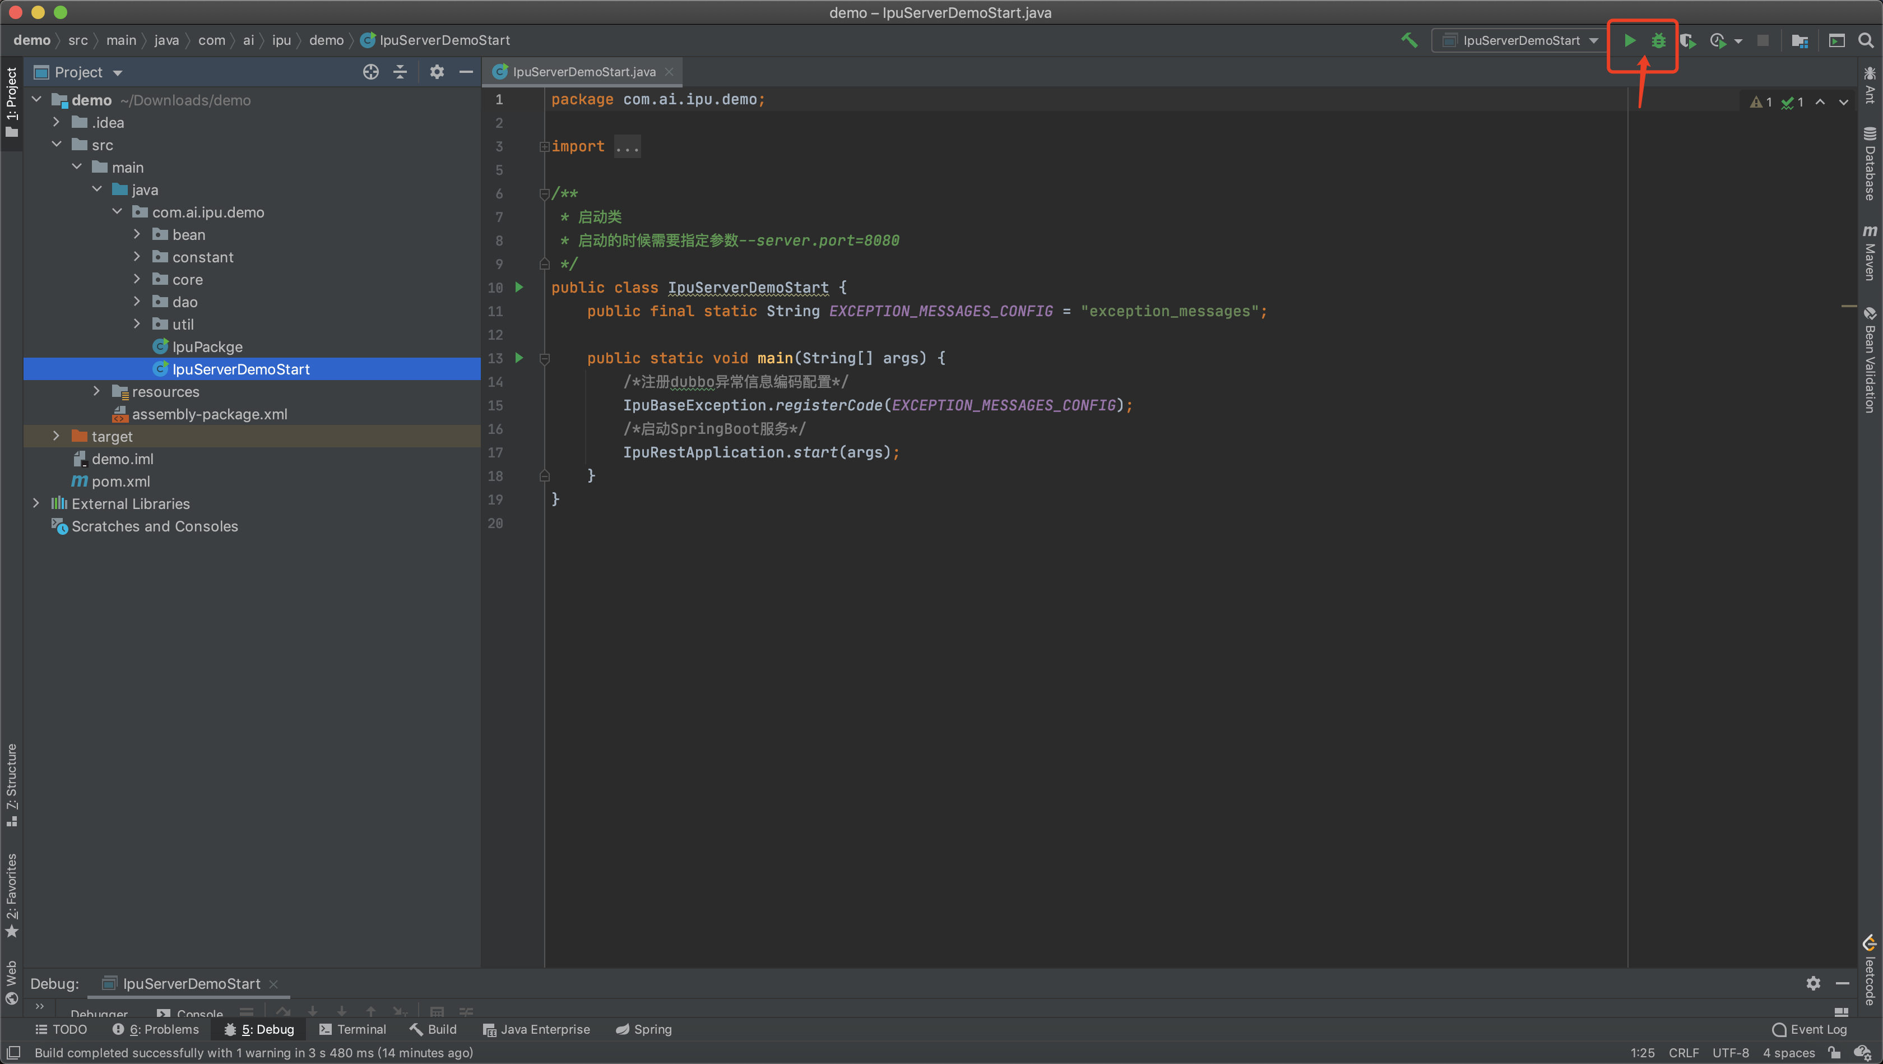This screenshot has height=1064, width=1883.
Task: Click run gutter arrow beside main method
Action: 519,358
